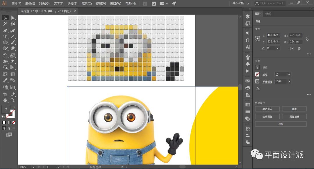Click the 取消嵌入 button
Viewport: 314px width, 169px height.
267,109
